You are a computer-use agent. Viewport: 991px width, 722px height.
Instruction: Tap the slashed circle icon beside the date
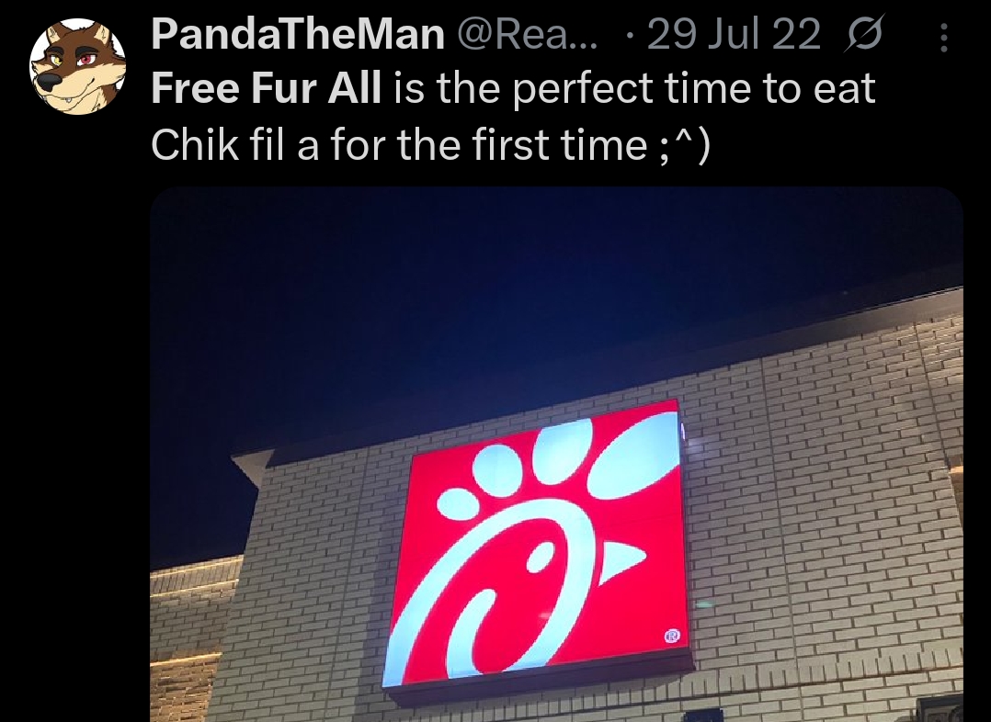tap(863, 35)
